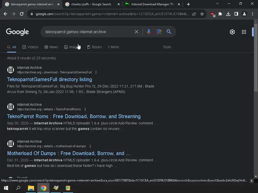Click the page vertical scrollbar thumb
The width and height of the screenshot is (258, 193).
(x=256, y=58)
